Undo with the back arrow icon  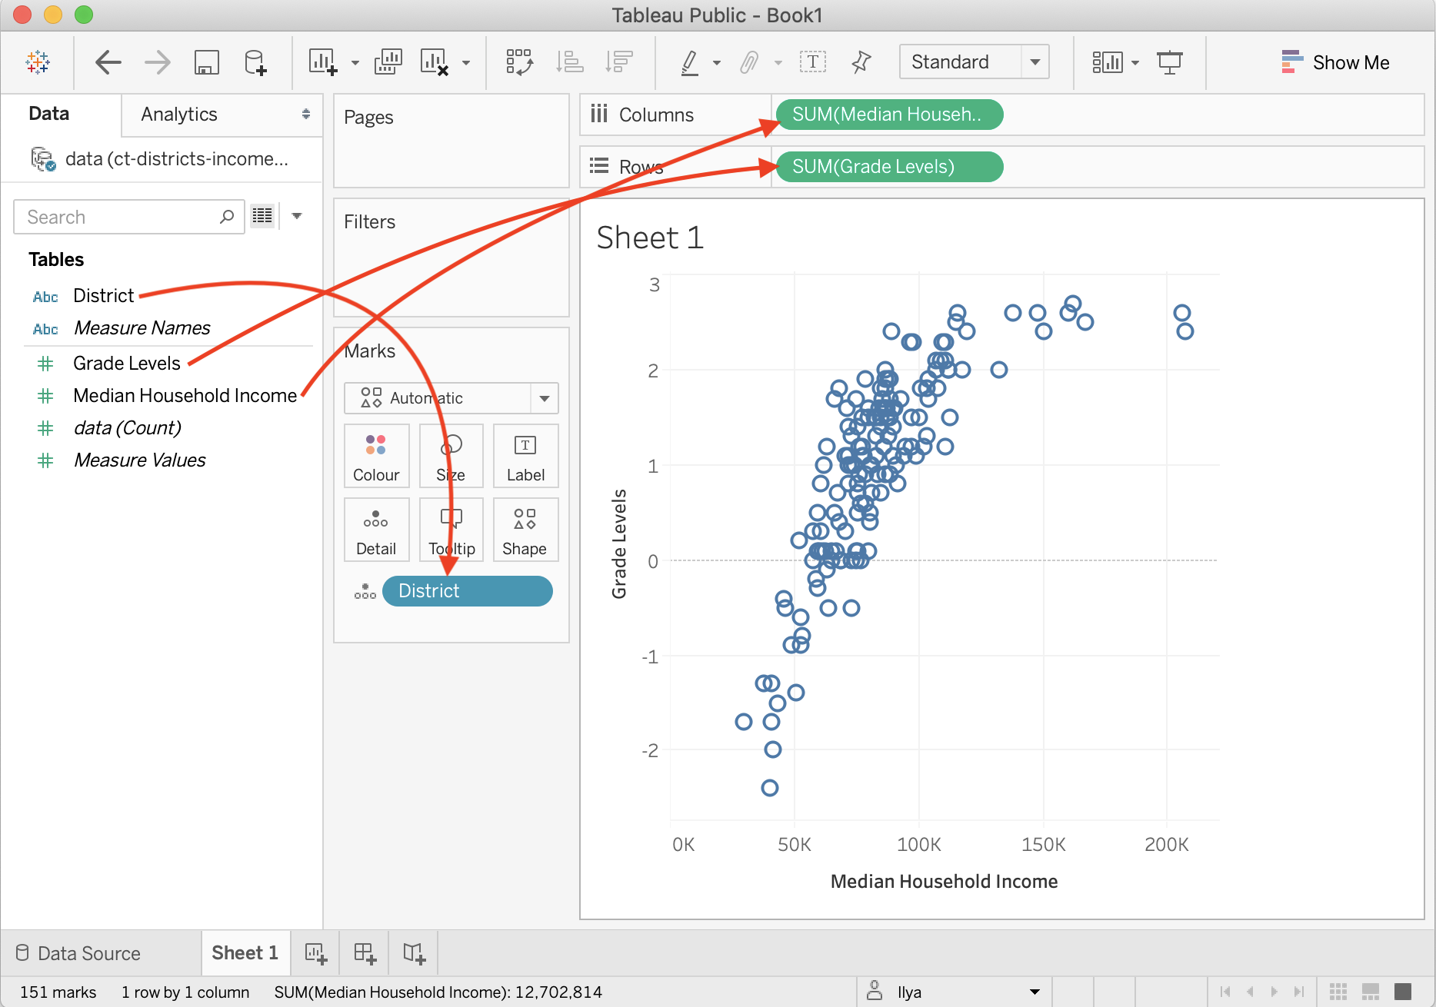(x=108, y=62)
